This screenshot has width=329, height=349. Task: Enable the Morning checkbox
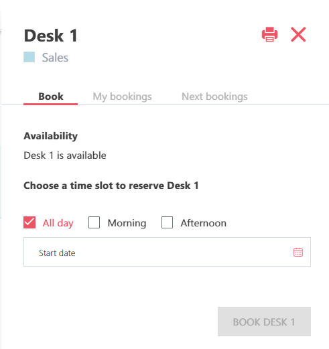[94, 222]
